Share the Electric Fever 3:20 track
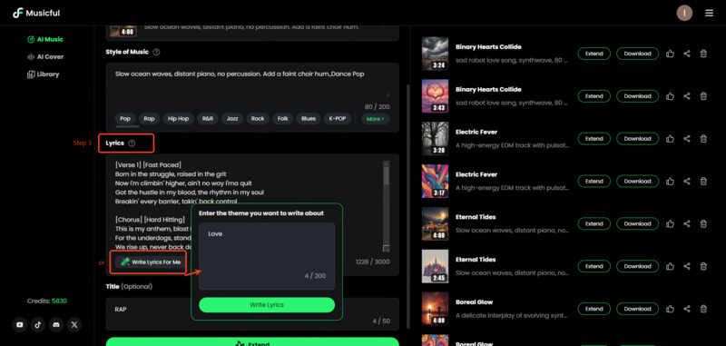The image size is (726, 346). [x=687, y=139]
